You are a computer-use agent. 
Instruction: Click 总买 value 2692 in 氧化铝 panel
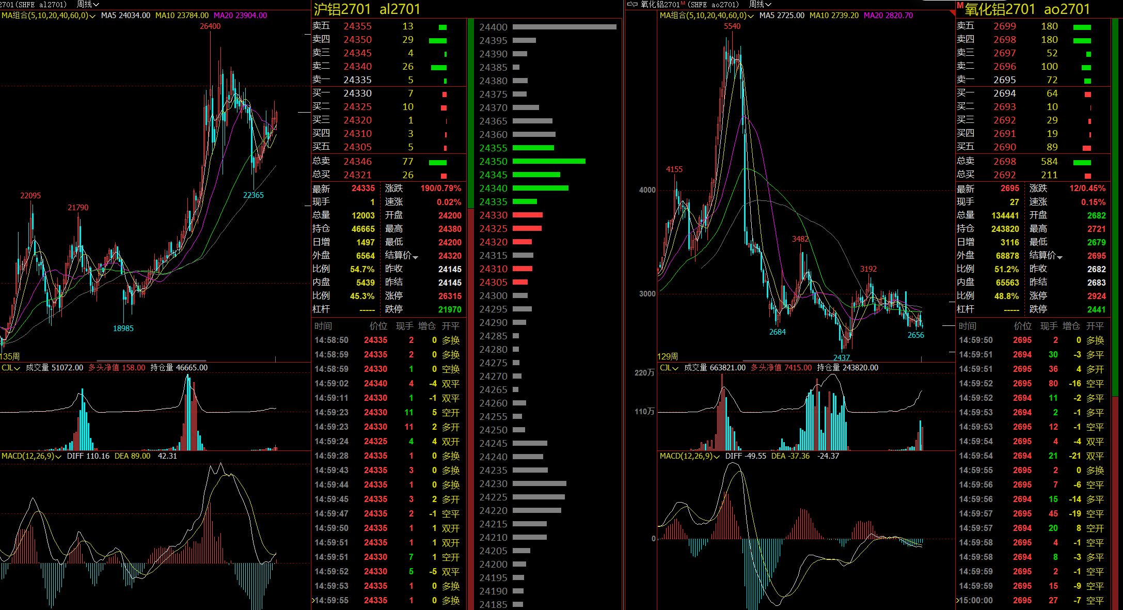point(1005,175)
